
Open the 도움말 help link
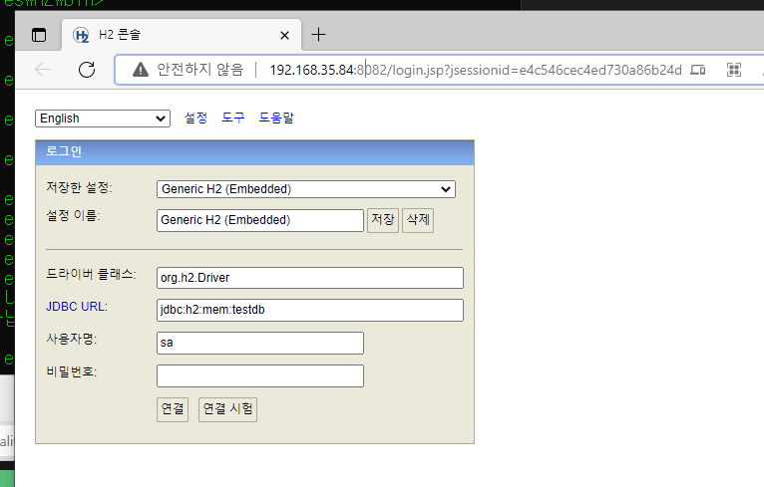pyautogui.click(x=276, y=119)
